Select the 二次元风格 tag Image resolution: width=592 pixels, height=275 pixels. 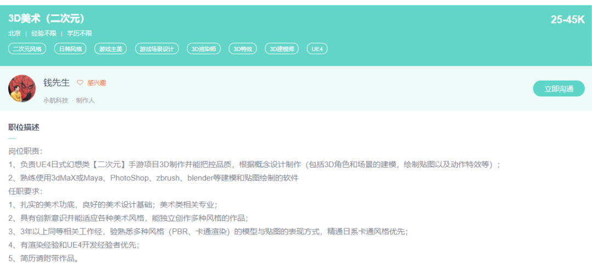pyautogui.click(x=27, y=49)
